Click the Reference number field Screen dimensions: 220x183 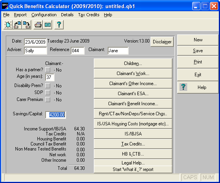pyautogui.click(x=78, y=51)
